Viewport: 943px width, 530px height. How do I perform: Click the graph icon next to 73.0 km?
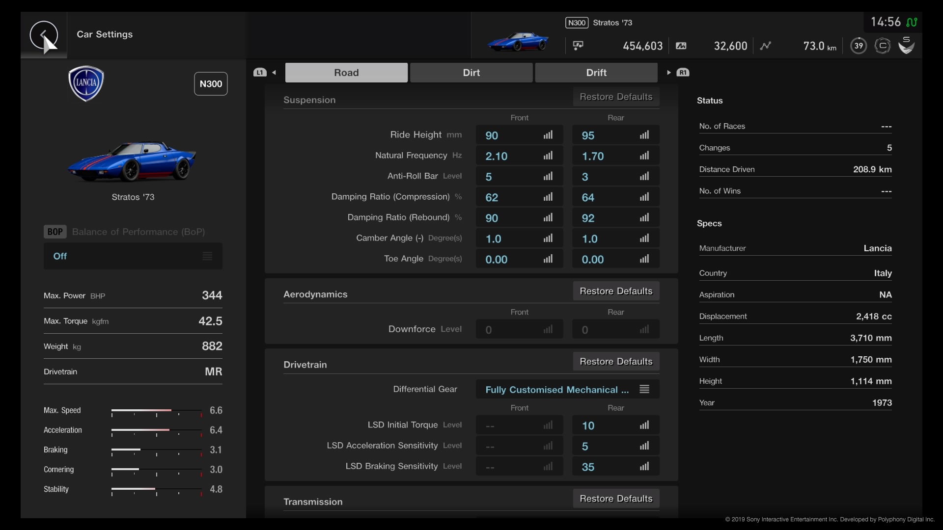(x=766, y=45)
